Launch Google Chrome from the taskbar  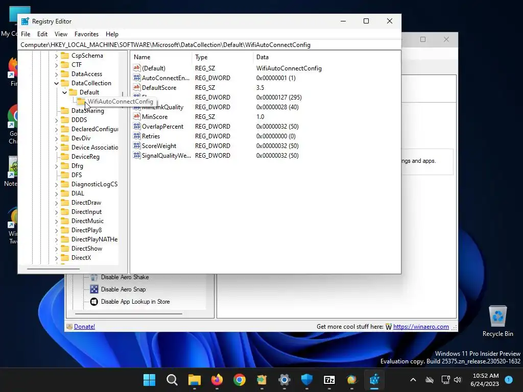tap(239, 380)
